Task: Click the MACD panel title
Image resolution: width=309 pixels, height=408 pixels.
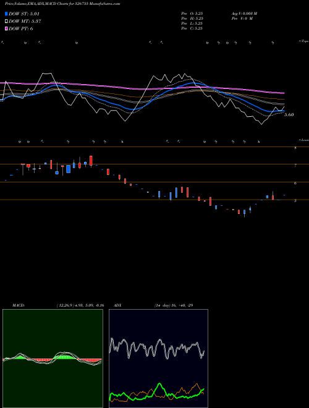Action: [x=18, y=305]
